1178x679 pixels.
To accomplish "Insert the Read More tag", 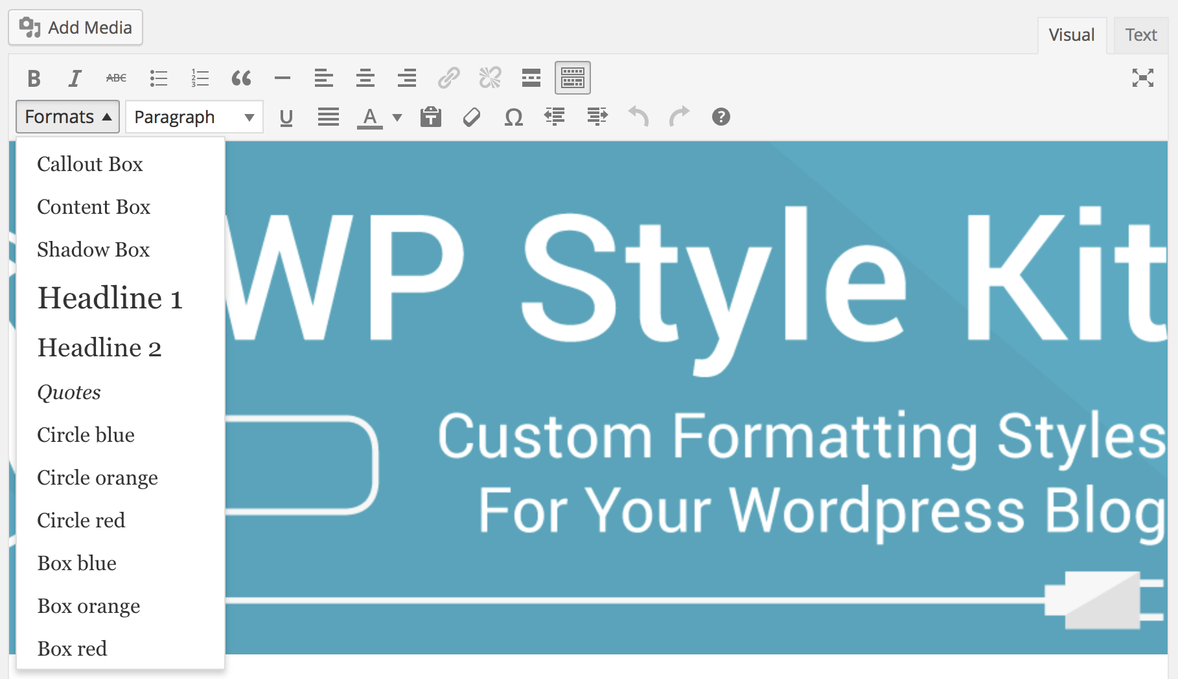I will click(x=531, y=78).
